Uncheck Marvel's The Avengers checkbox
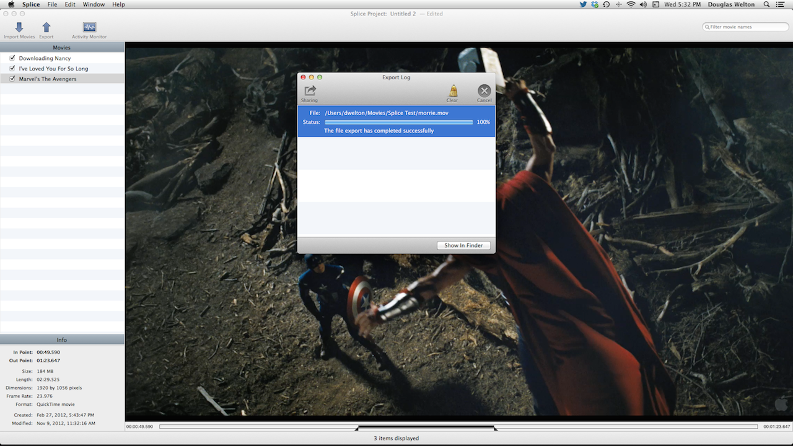 12,79
